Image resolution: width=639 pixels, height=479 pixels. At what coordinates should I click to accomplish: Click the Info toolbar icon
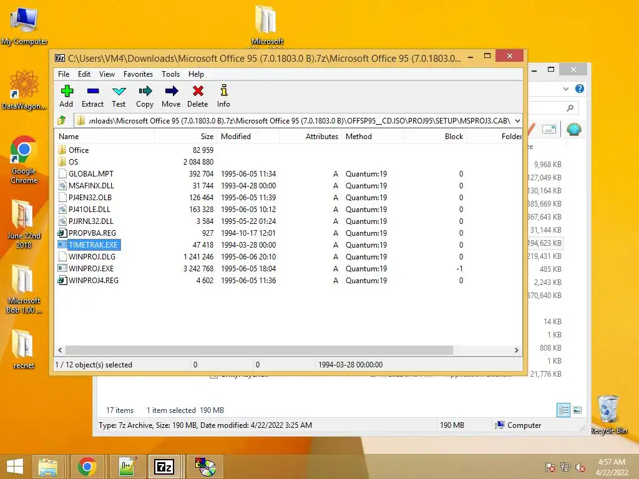coord(223,96)
